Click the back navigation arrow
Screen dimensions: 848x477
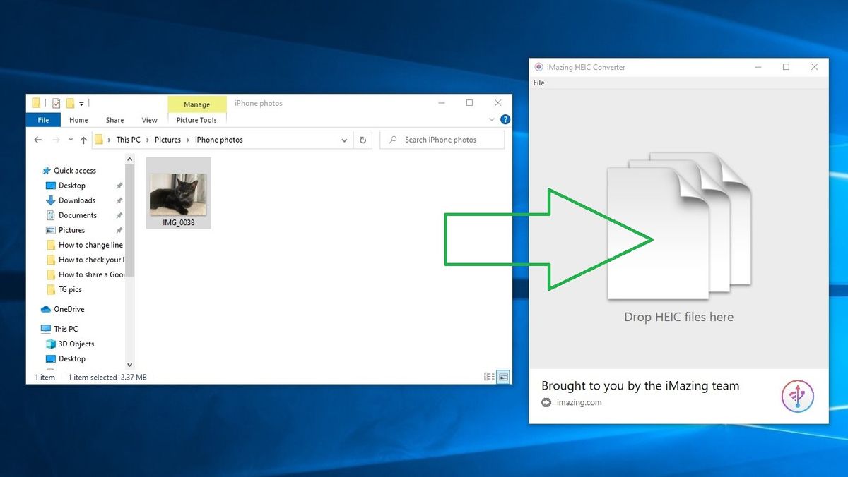(37, 140)
